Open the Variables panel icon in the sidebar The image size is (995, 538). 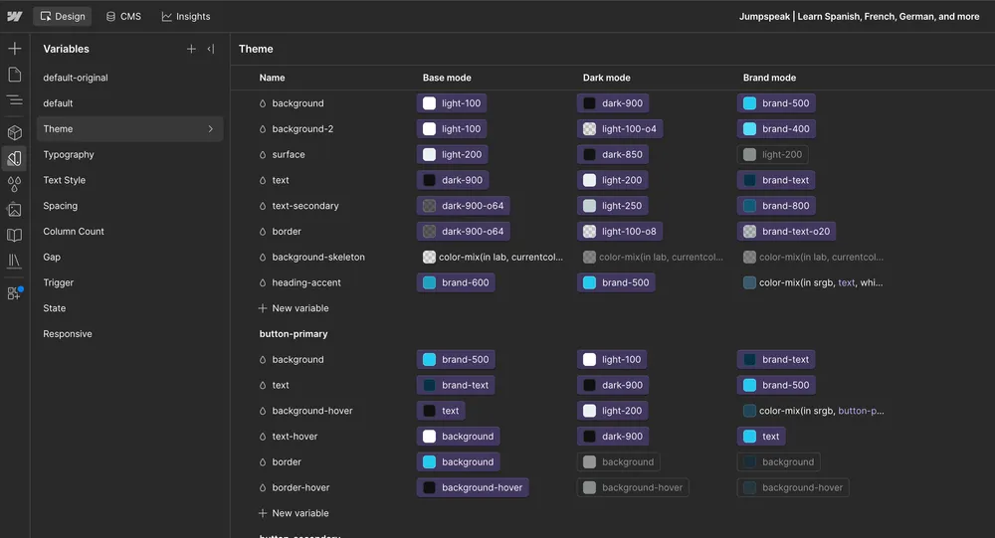(x=15, y=158)
